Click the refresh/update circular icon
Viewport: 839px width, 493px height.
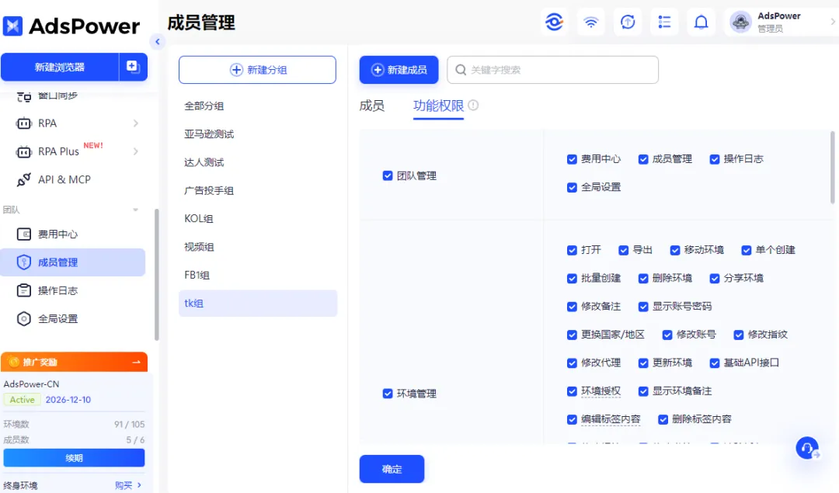[627, 22]
